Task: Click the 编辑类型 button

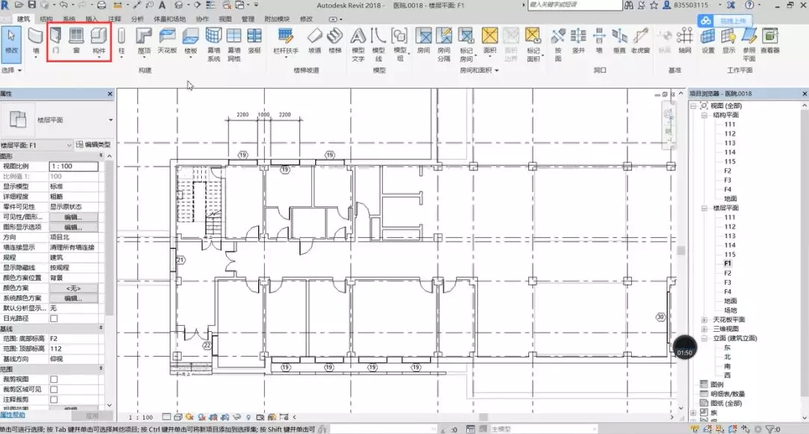Action: (x=93, y=145)
